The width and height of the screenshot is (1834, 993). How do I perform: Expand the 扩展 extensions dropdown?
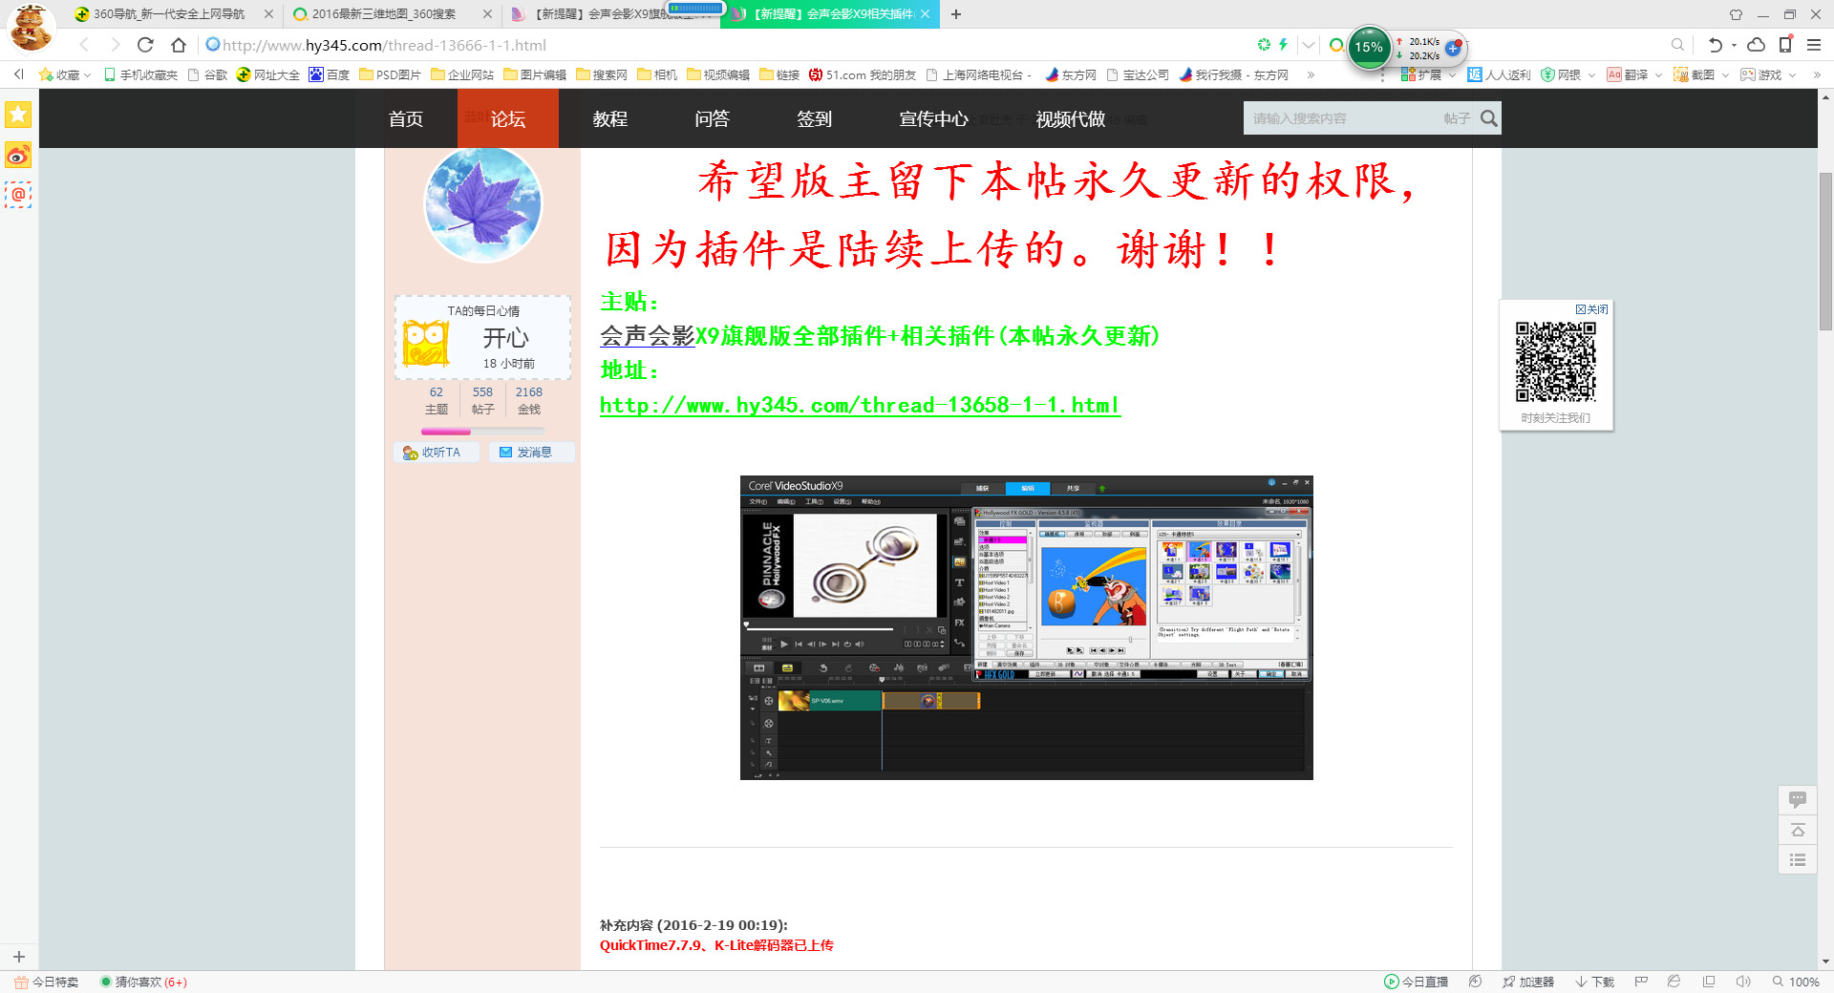(1452, 74)
